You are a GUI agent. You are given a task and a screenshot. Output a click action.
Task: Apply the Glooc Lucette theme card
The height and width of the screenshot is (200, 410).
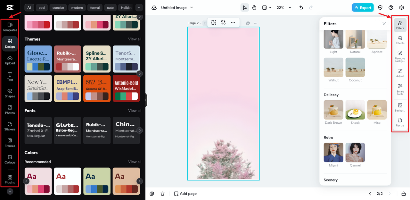click(38, 59)
